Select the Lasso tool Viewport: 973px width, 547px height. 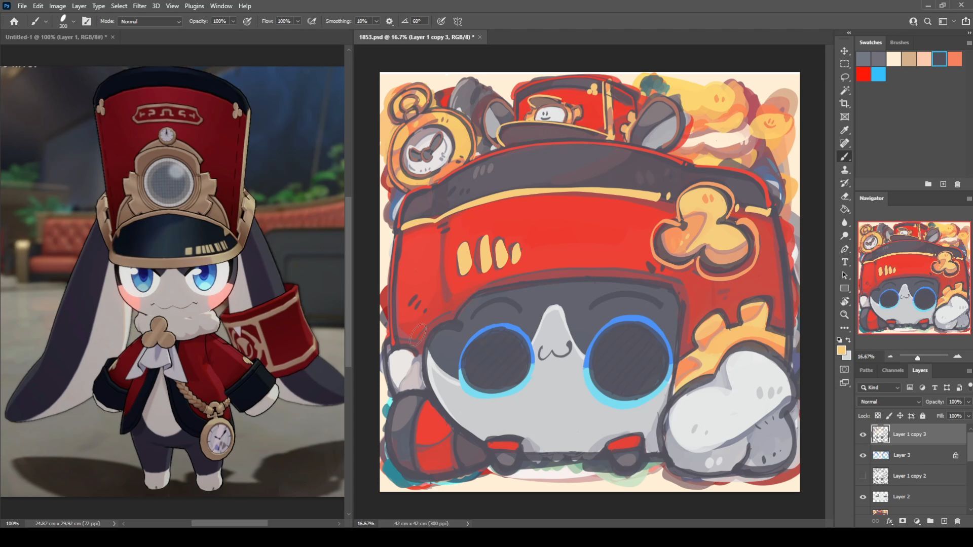[x=844, y=77]
